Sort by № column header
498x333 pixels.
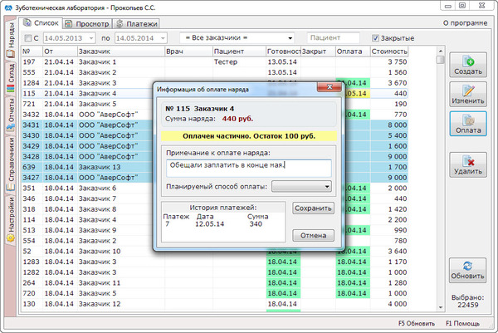[x=32, y=51]
